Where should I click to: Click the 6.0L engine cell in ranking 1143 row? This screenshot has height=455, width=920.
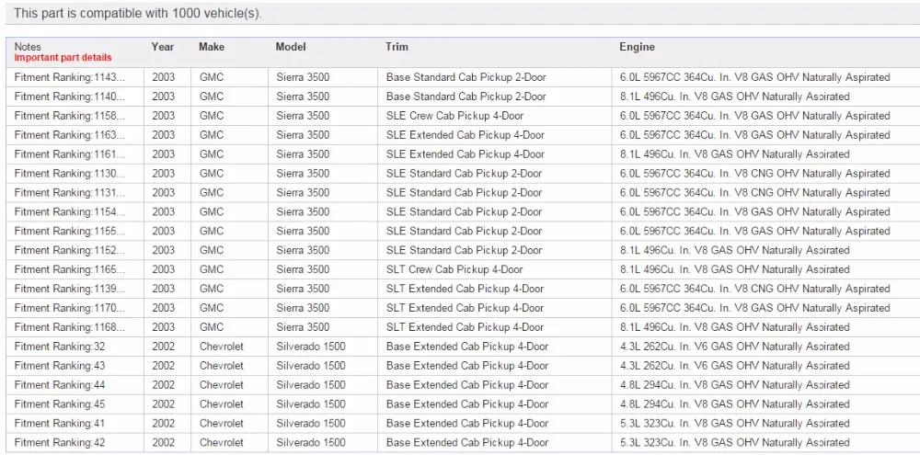[765, 77]
